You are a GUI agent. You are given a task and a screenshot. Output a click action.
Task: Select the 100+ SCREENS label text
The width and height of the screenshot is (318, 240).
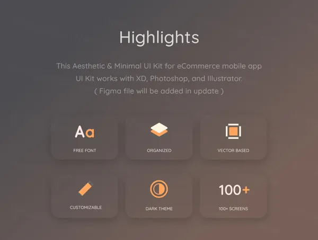coord(233,209)
